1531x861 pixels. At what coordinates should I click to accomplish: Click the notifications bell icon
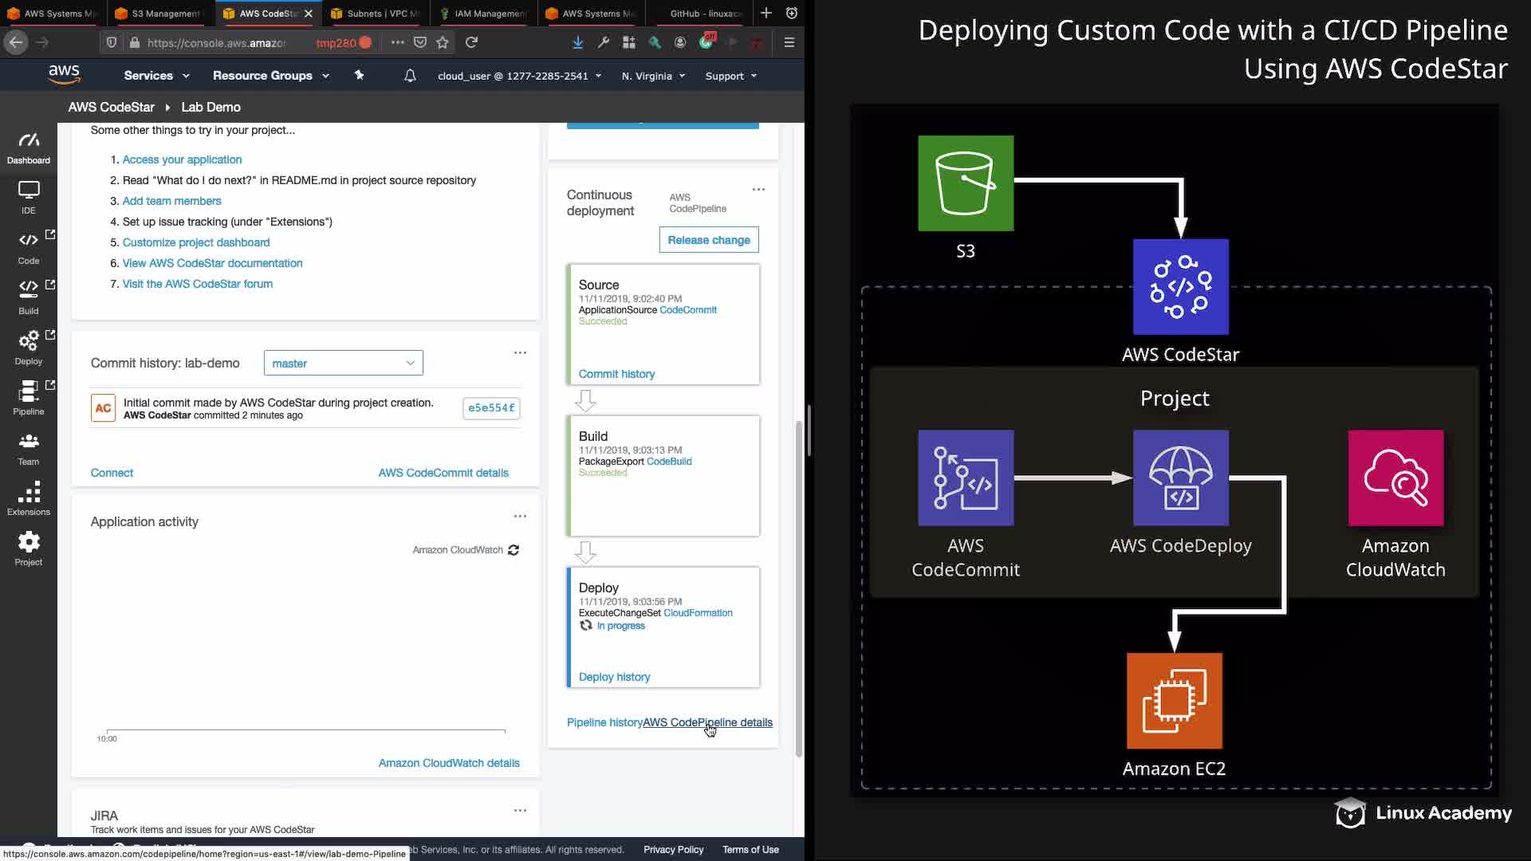click(x=410, y=76)
